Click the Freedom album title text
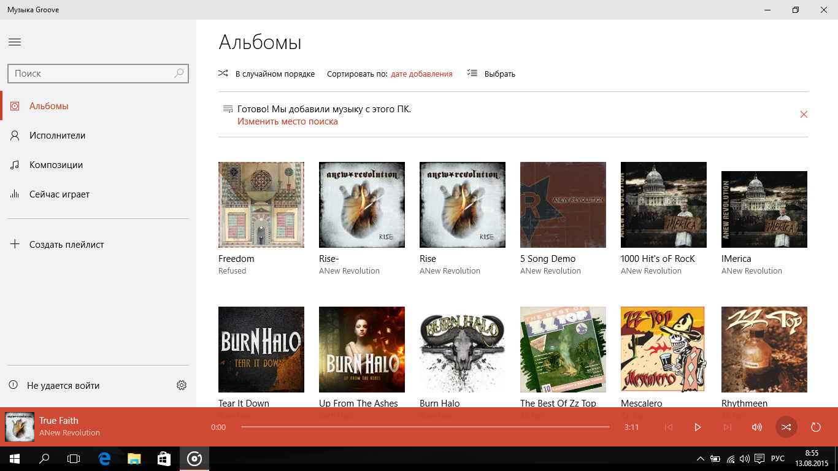Screen dimensions: 838x471 pyautogui.click(x=236, y=259)
